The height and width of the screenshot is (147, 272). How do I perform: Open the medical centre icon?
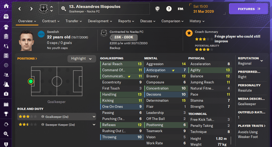click(x=6, y=94)
